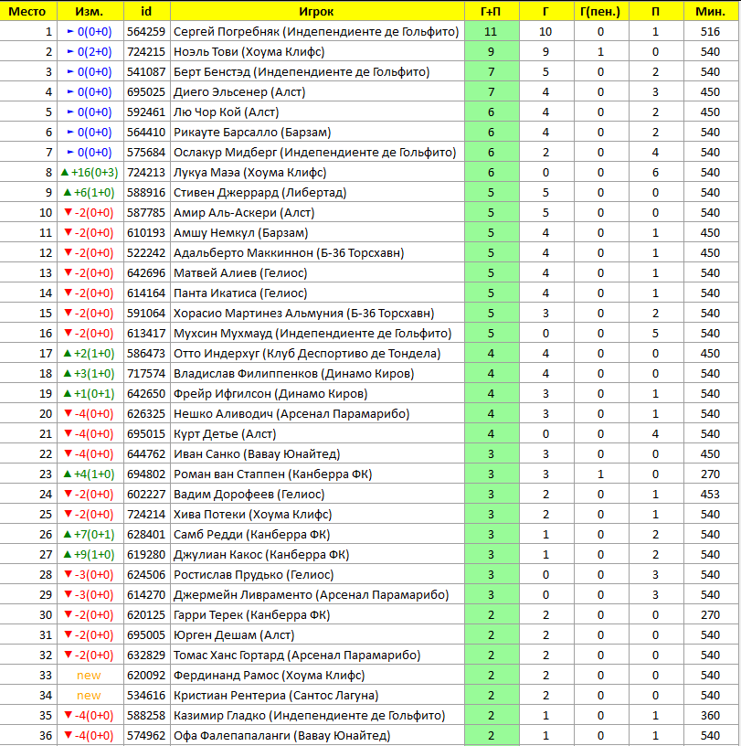741x746 pixels.
Task: Click the goals value '10' for Сергей Погребняк
Action: click(545, 31)
